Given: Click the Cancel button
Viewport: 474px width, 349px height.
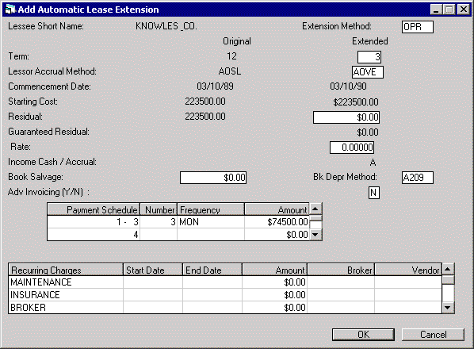Looking at the screenshot, I should point(433,335).
